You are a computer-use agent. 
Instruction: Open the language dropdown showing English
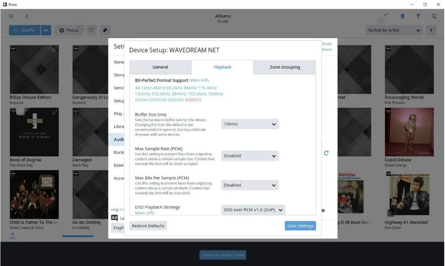(118, 228)
